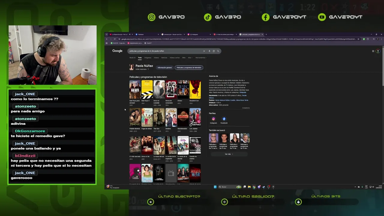Open the Reina de corazones poster
This screenshot has height=216, width=384.
coord(171,90)
